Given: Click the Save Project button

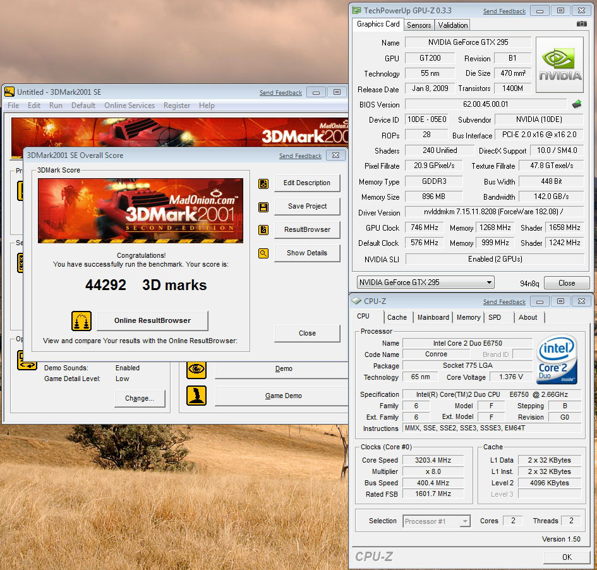Looking at the screenshot, I should 307,206.
